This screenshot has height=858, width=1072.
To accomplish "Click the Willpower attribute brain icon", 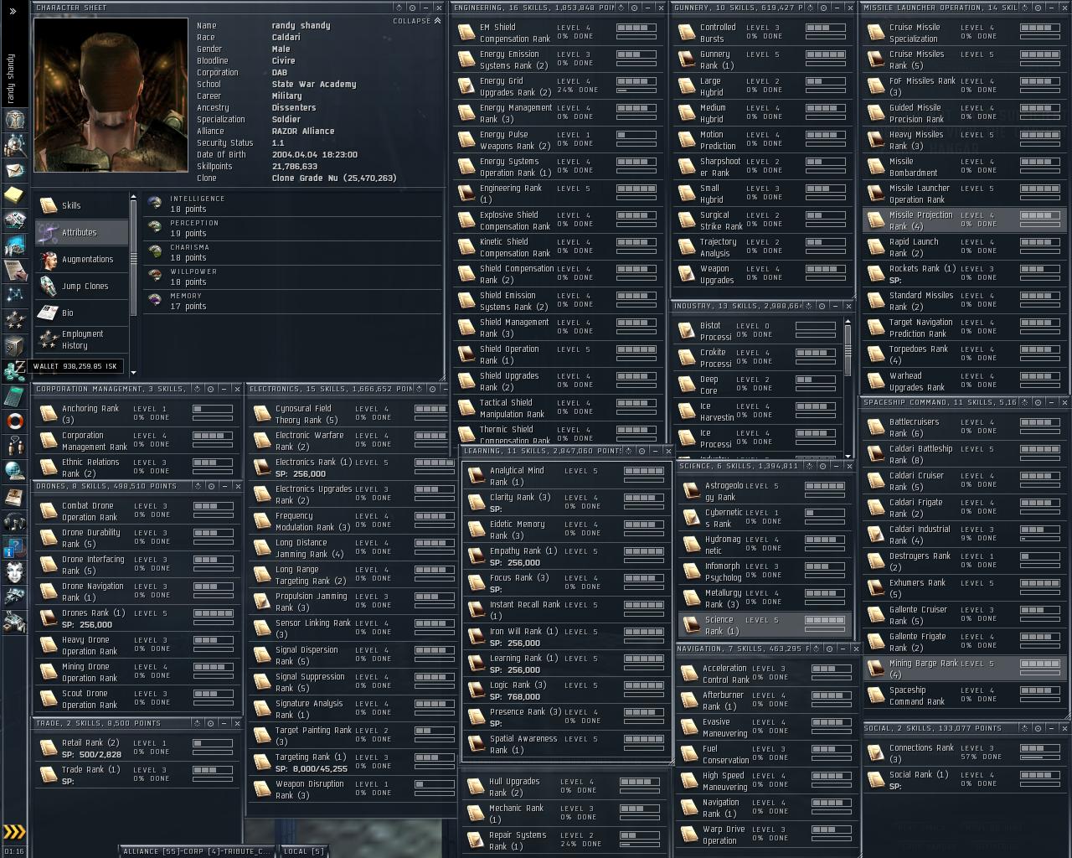I will pos(155,277).
